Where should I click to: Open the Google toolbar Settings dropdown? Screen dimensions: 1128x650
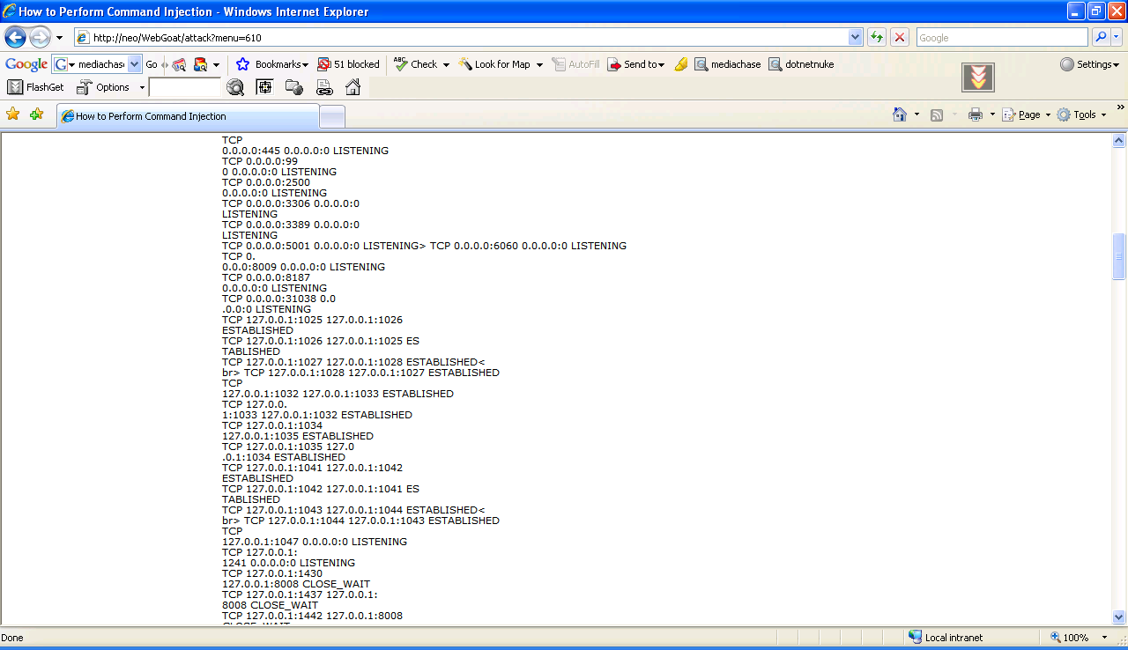click(1089, 64)
